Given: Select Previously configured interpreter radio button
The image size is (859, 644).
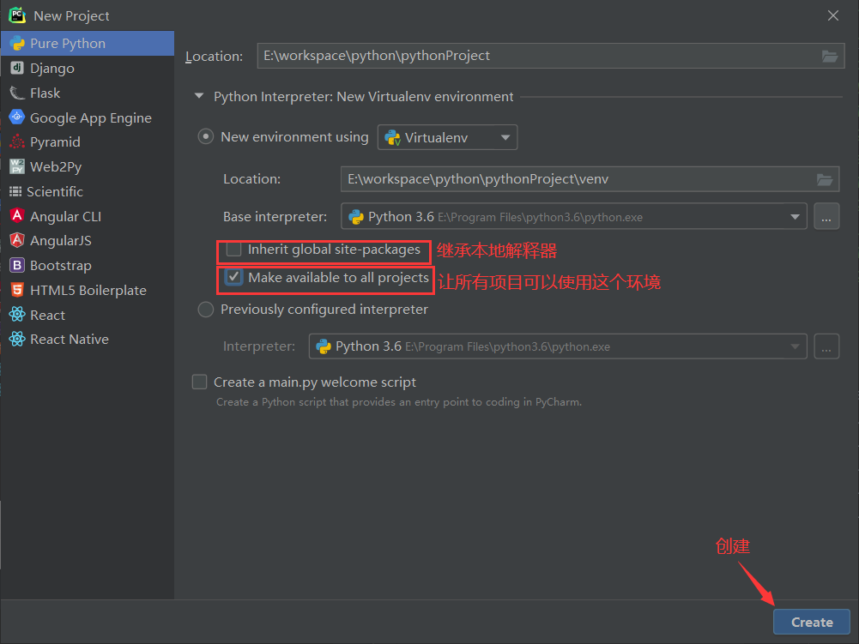Looking at the screenshot, I should click(x=205, y=310).
